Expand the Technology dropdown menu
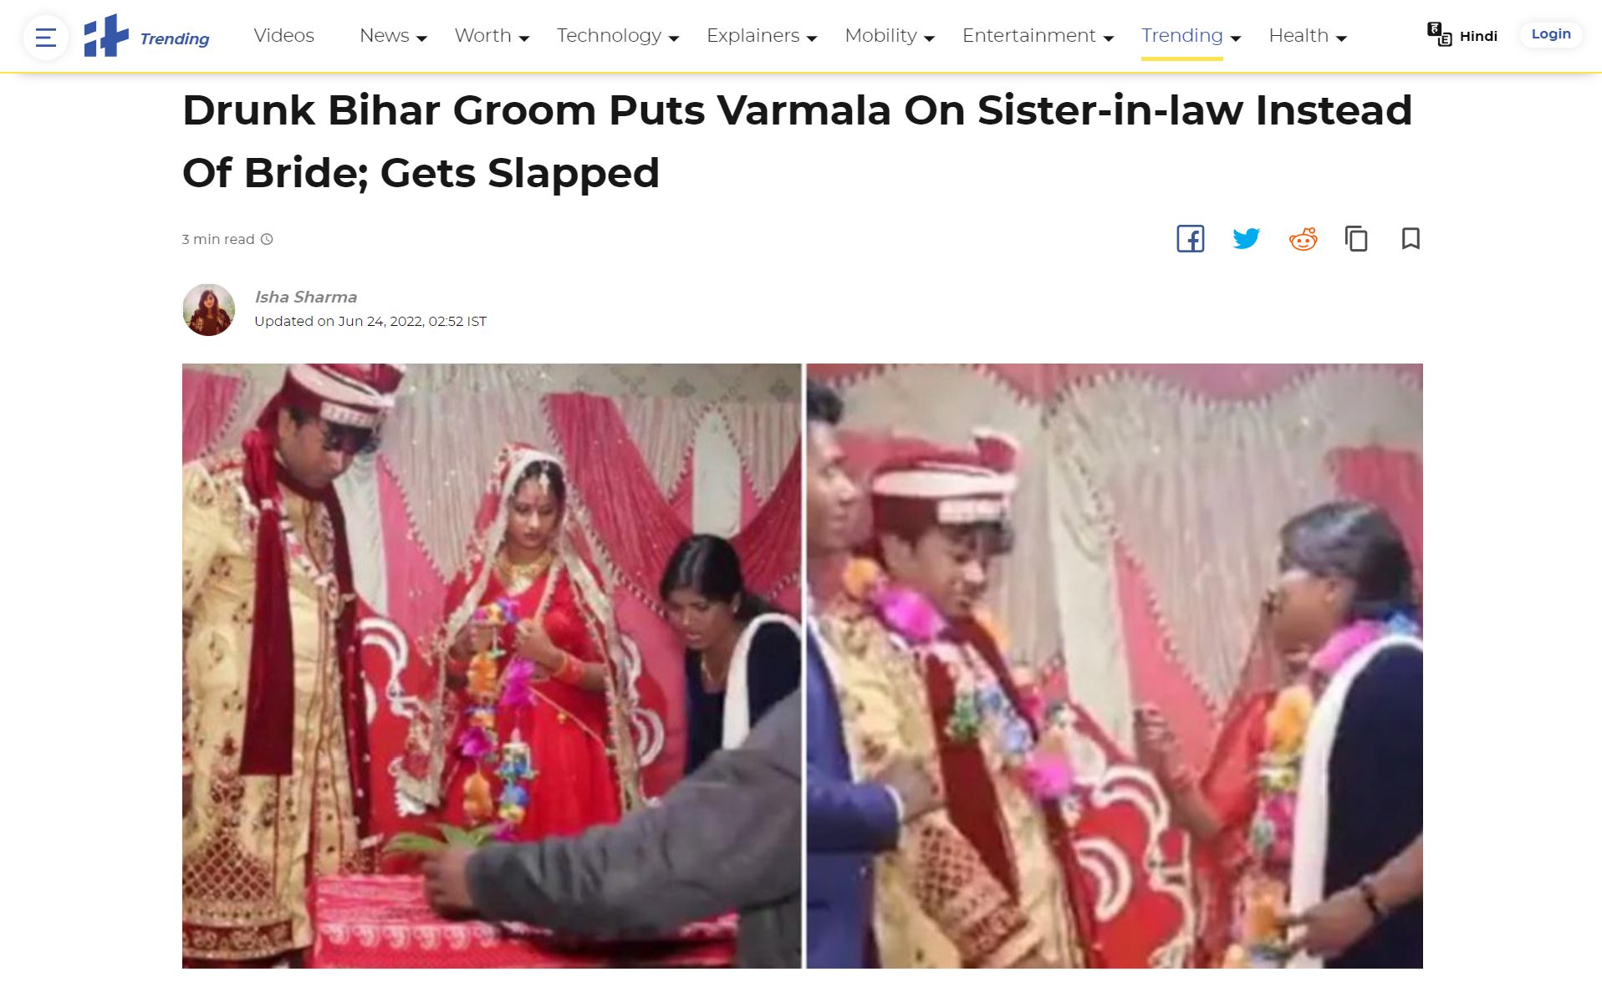1602x997 pixels. (x=618, y=36)
